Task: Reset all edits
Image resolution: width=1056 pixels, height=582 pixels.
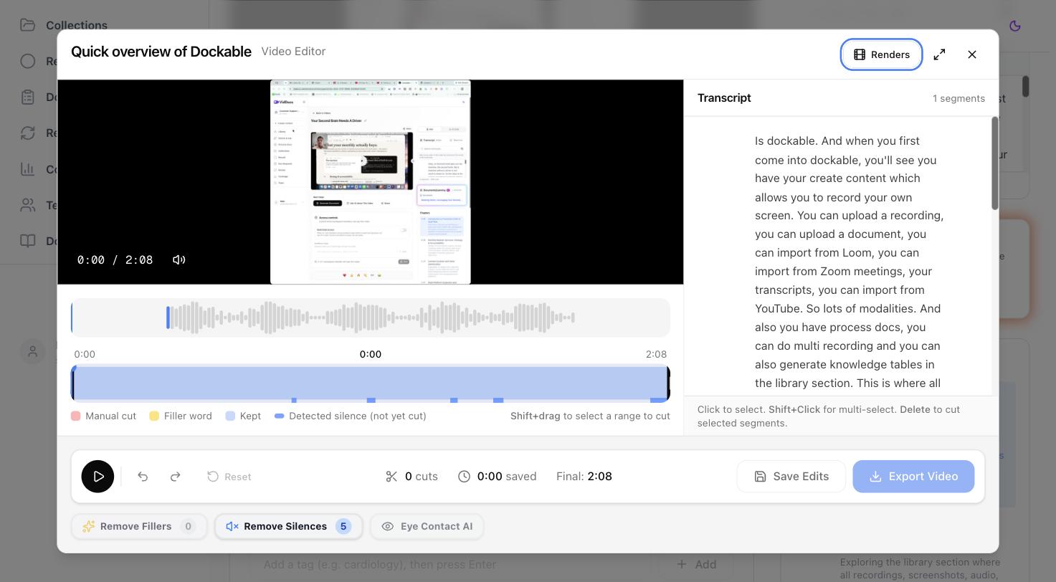Action: 229,476
